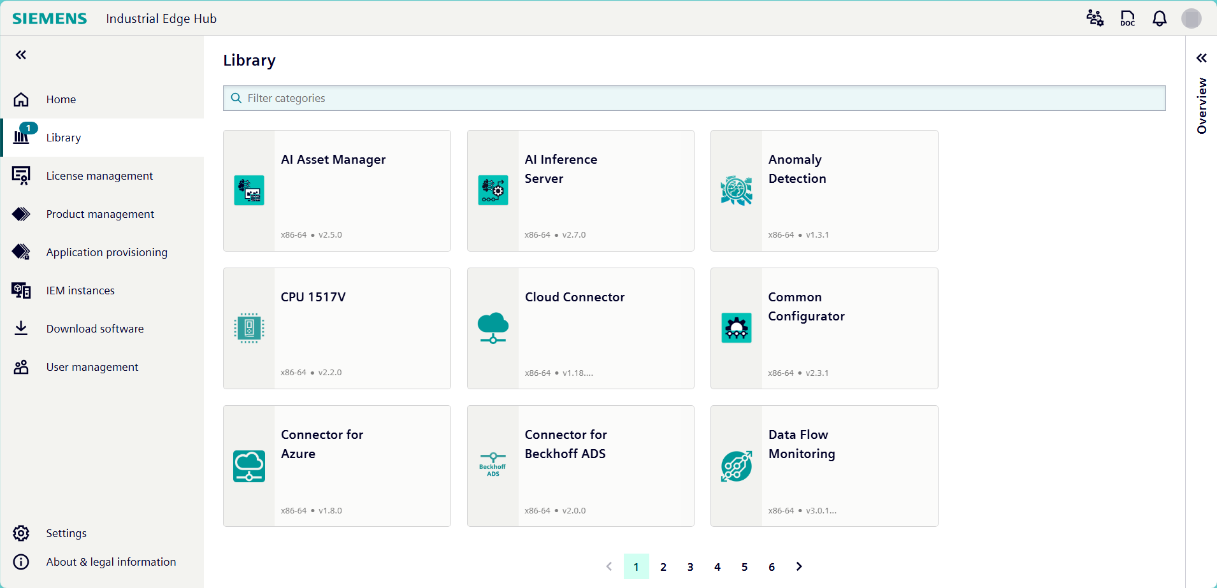Open Download software from the sidebar

click(95, 329)
